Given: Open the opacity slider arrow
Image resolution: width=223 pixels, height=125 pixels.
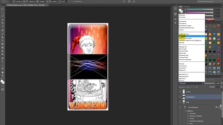Looking at the screenshot, I should [222, 83].
